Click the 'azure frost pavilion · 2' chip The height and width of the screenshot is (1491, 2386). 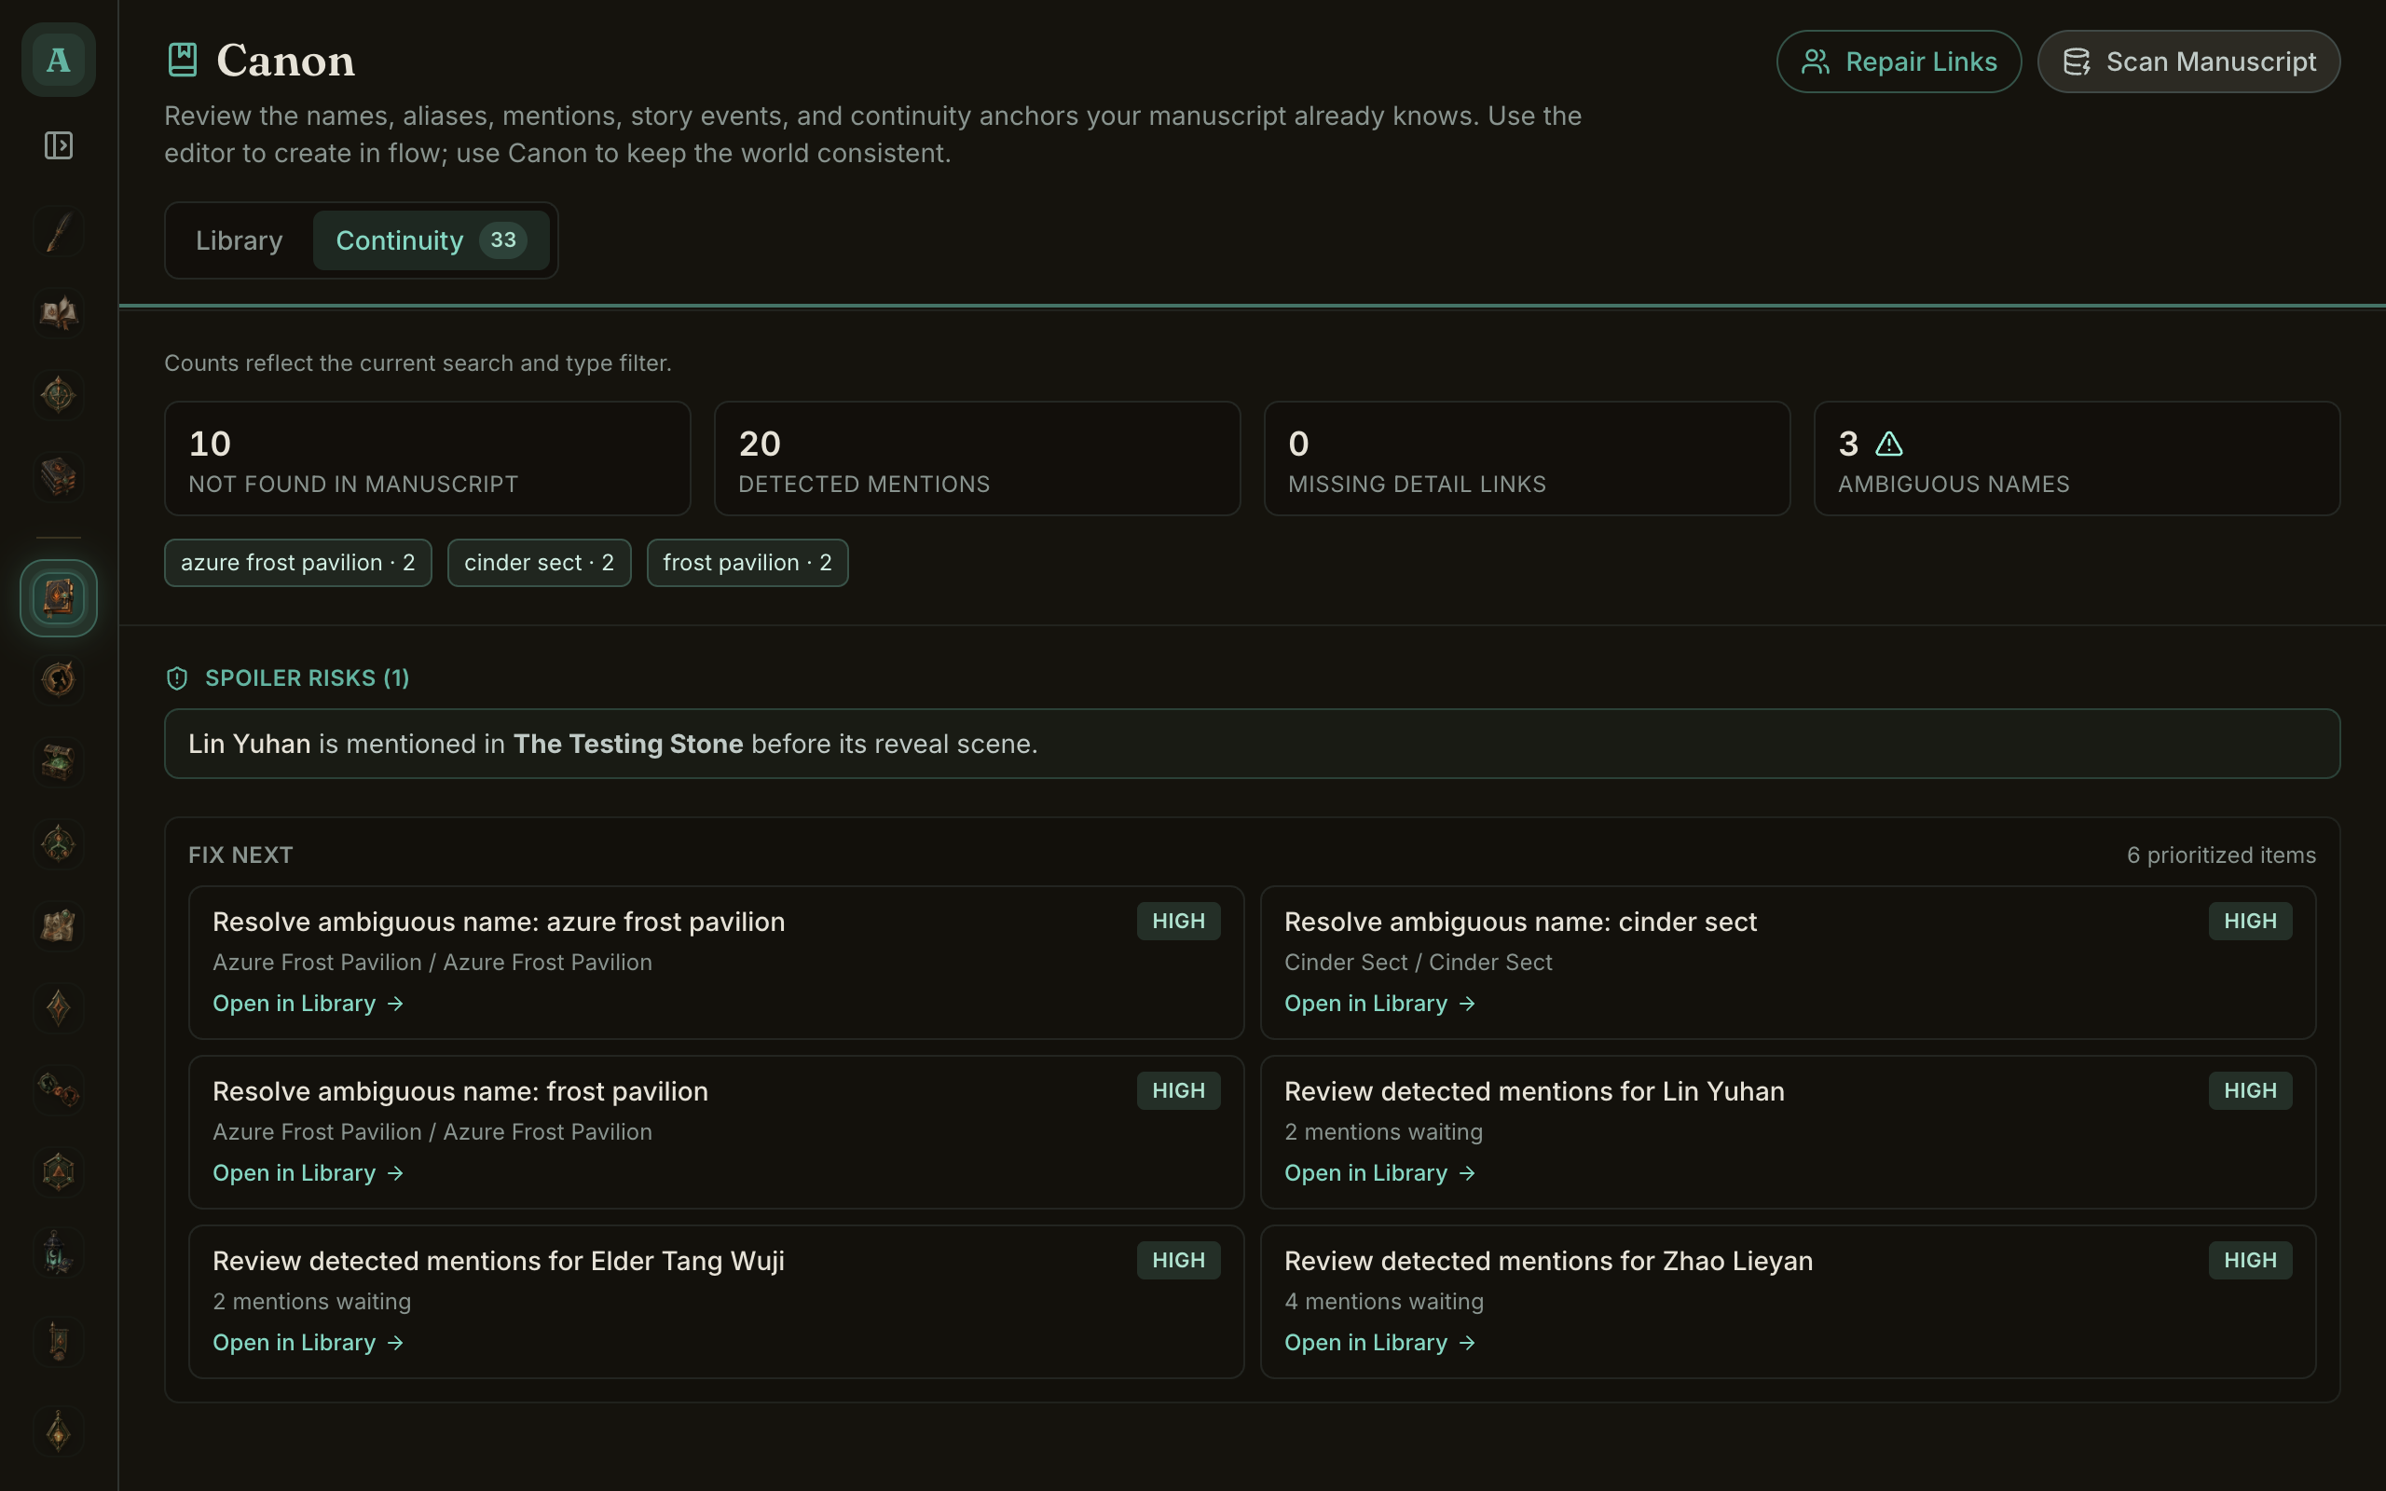pos(297,563)
